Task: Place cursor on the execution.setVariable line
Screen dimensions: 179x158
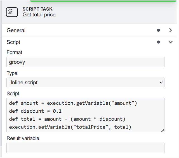Action: pos(70,127)
